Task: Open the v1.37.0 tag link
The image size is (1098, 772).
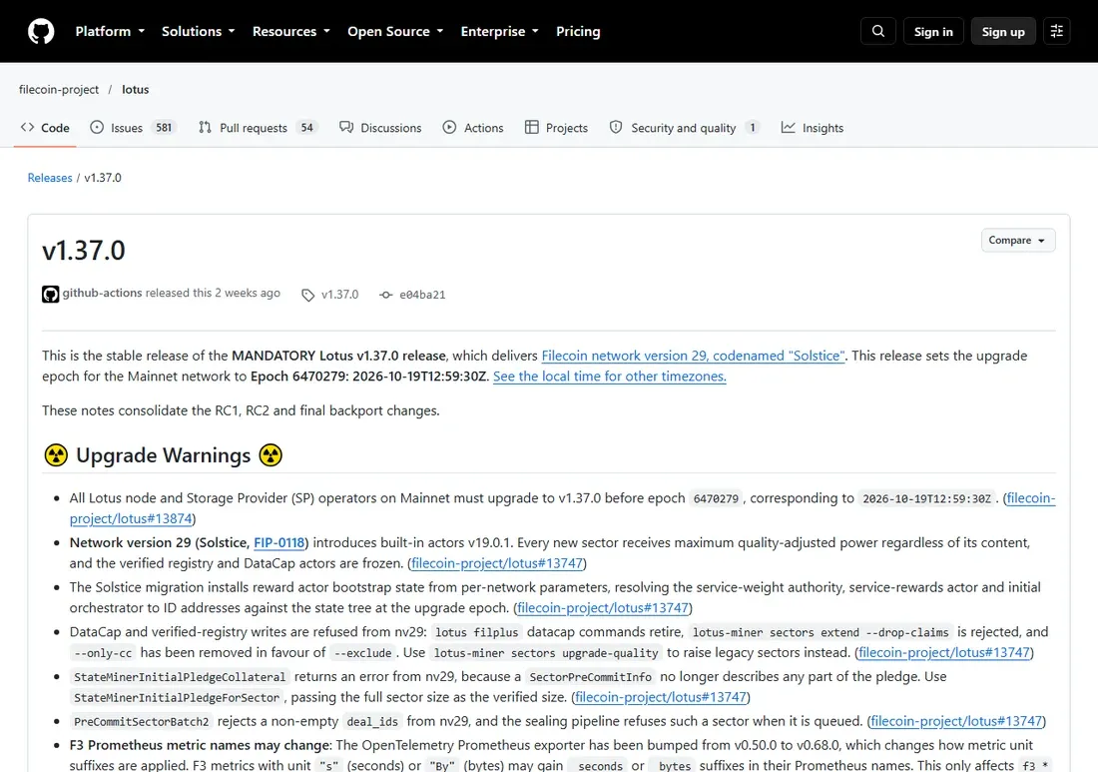Action: tap(339, 295)
